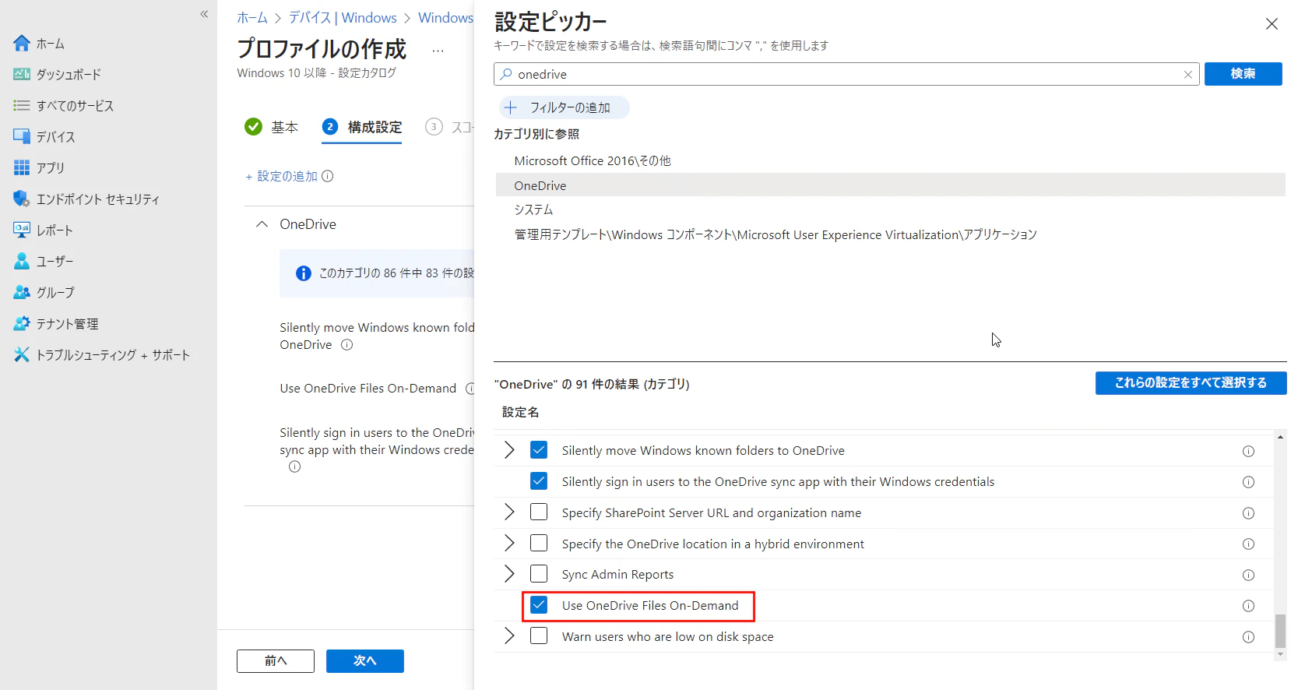Image resolution: width=1305 pixels, height=690 pixels.
Task: Browse the Microsoft User Experience Virtualization category
Action: point(776,235)
